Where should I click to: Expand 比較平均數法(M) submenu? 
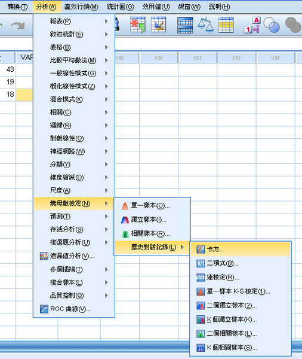click(74, 60)
